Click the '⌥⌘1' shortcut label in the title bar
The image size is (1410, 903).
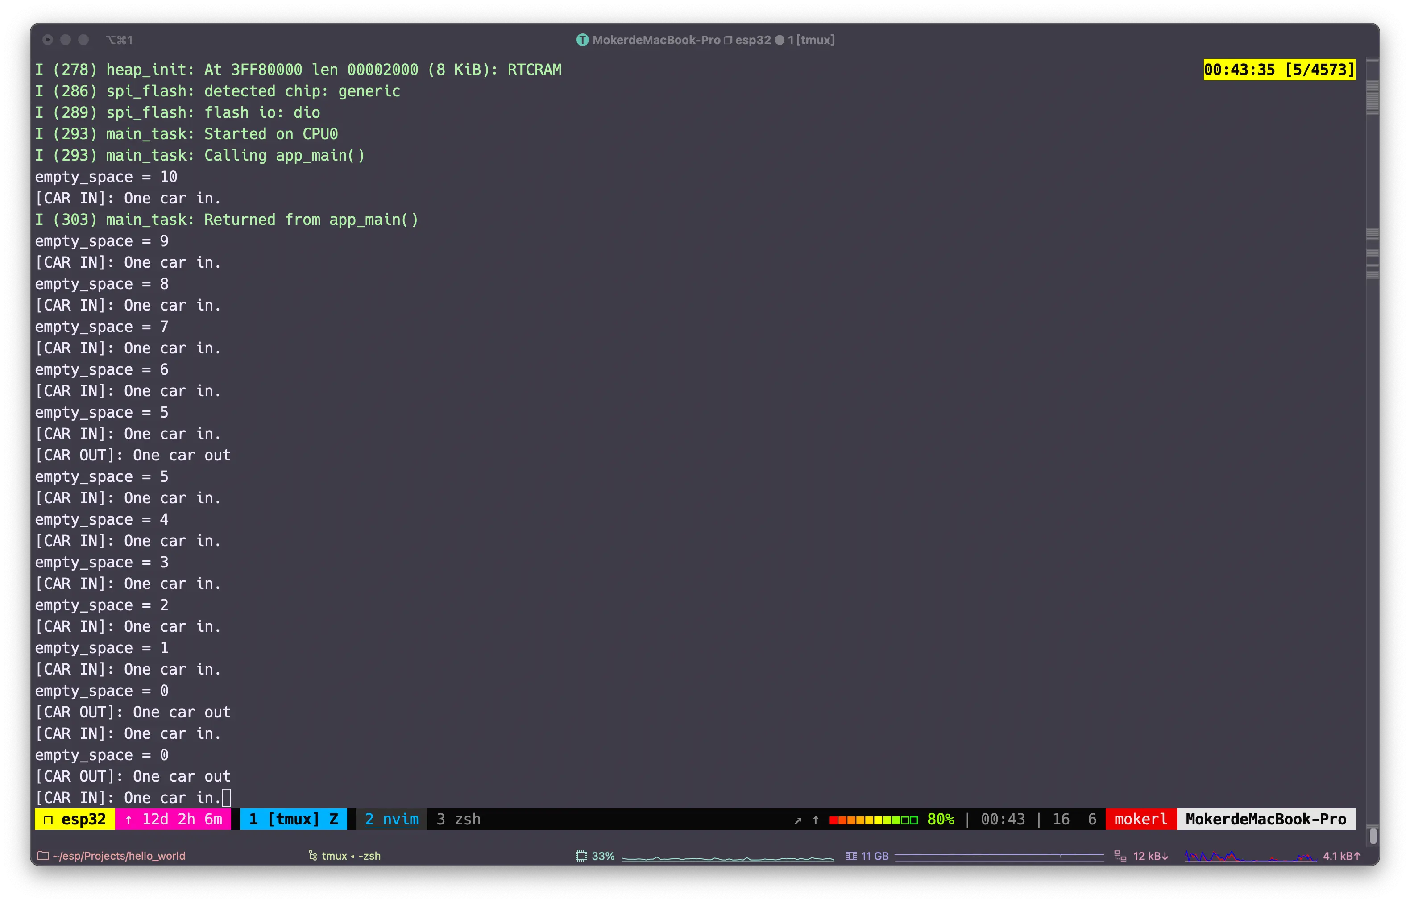[119, 40]
